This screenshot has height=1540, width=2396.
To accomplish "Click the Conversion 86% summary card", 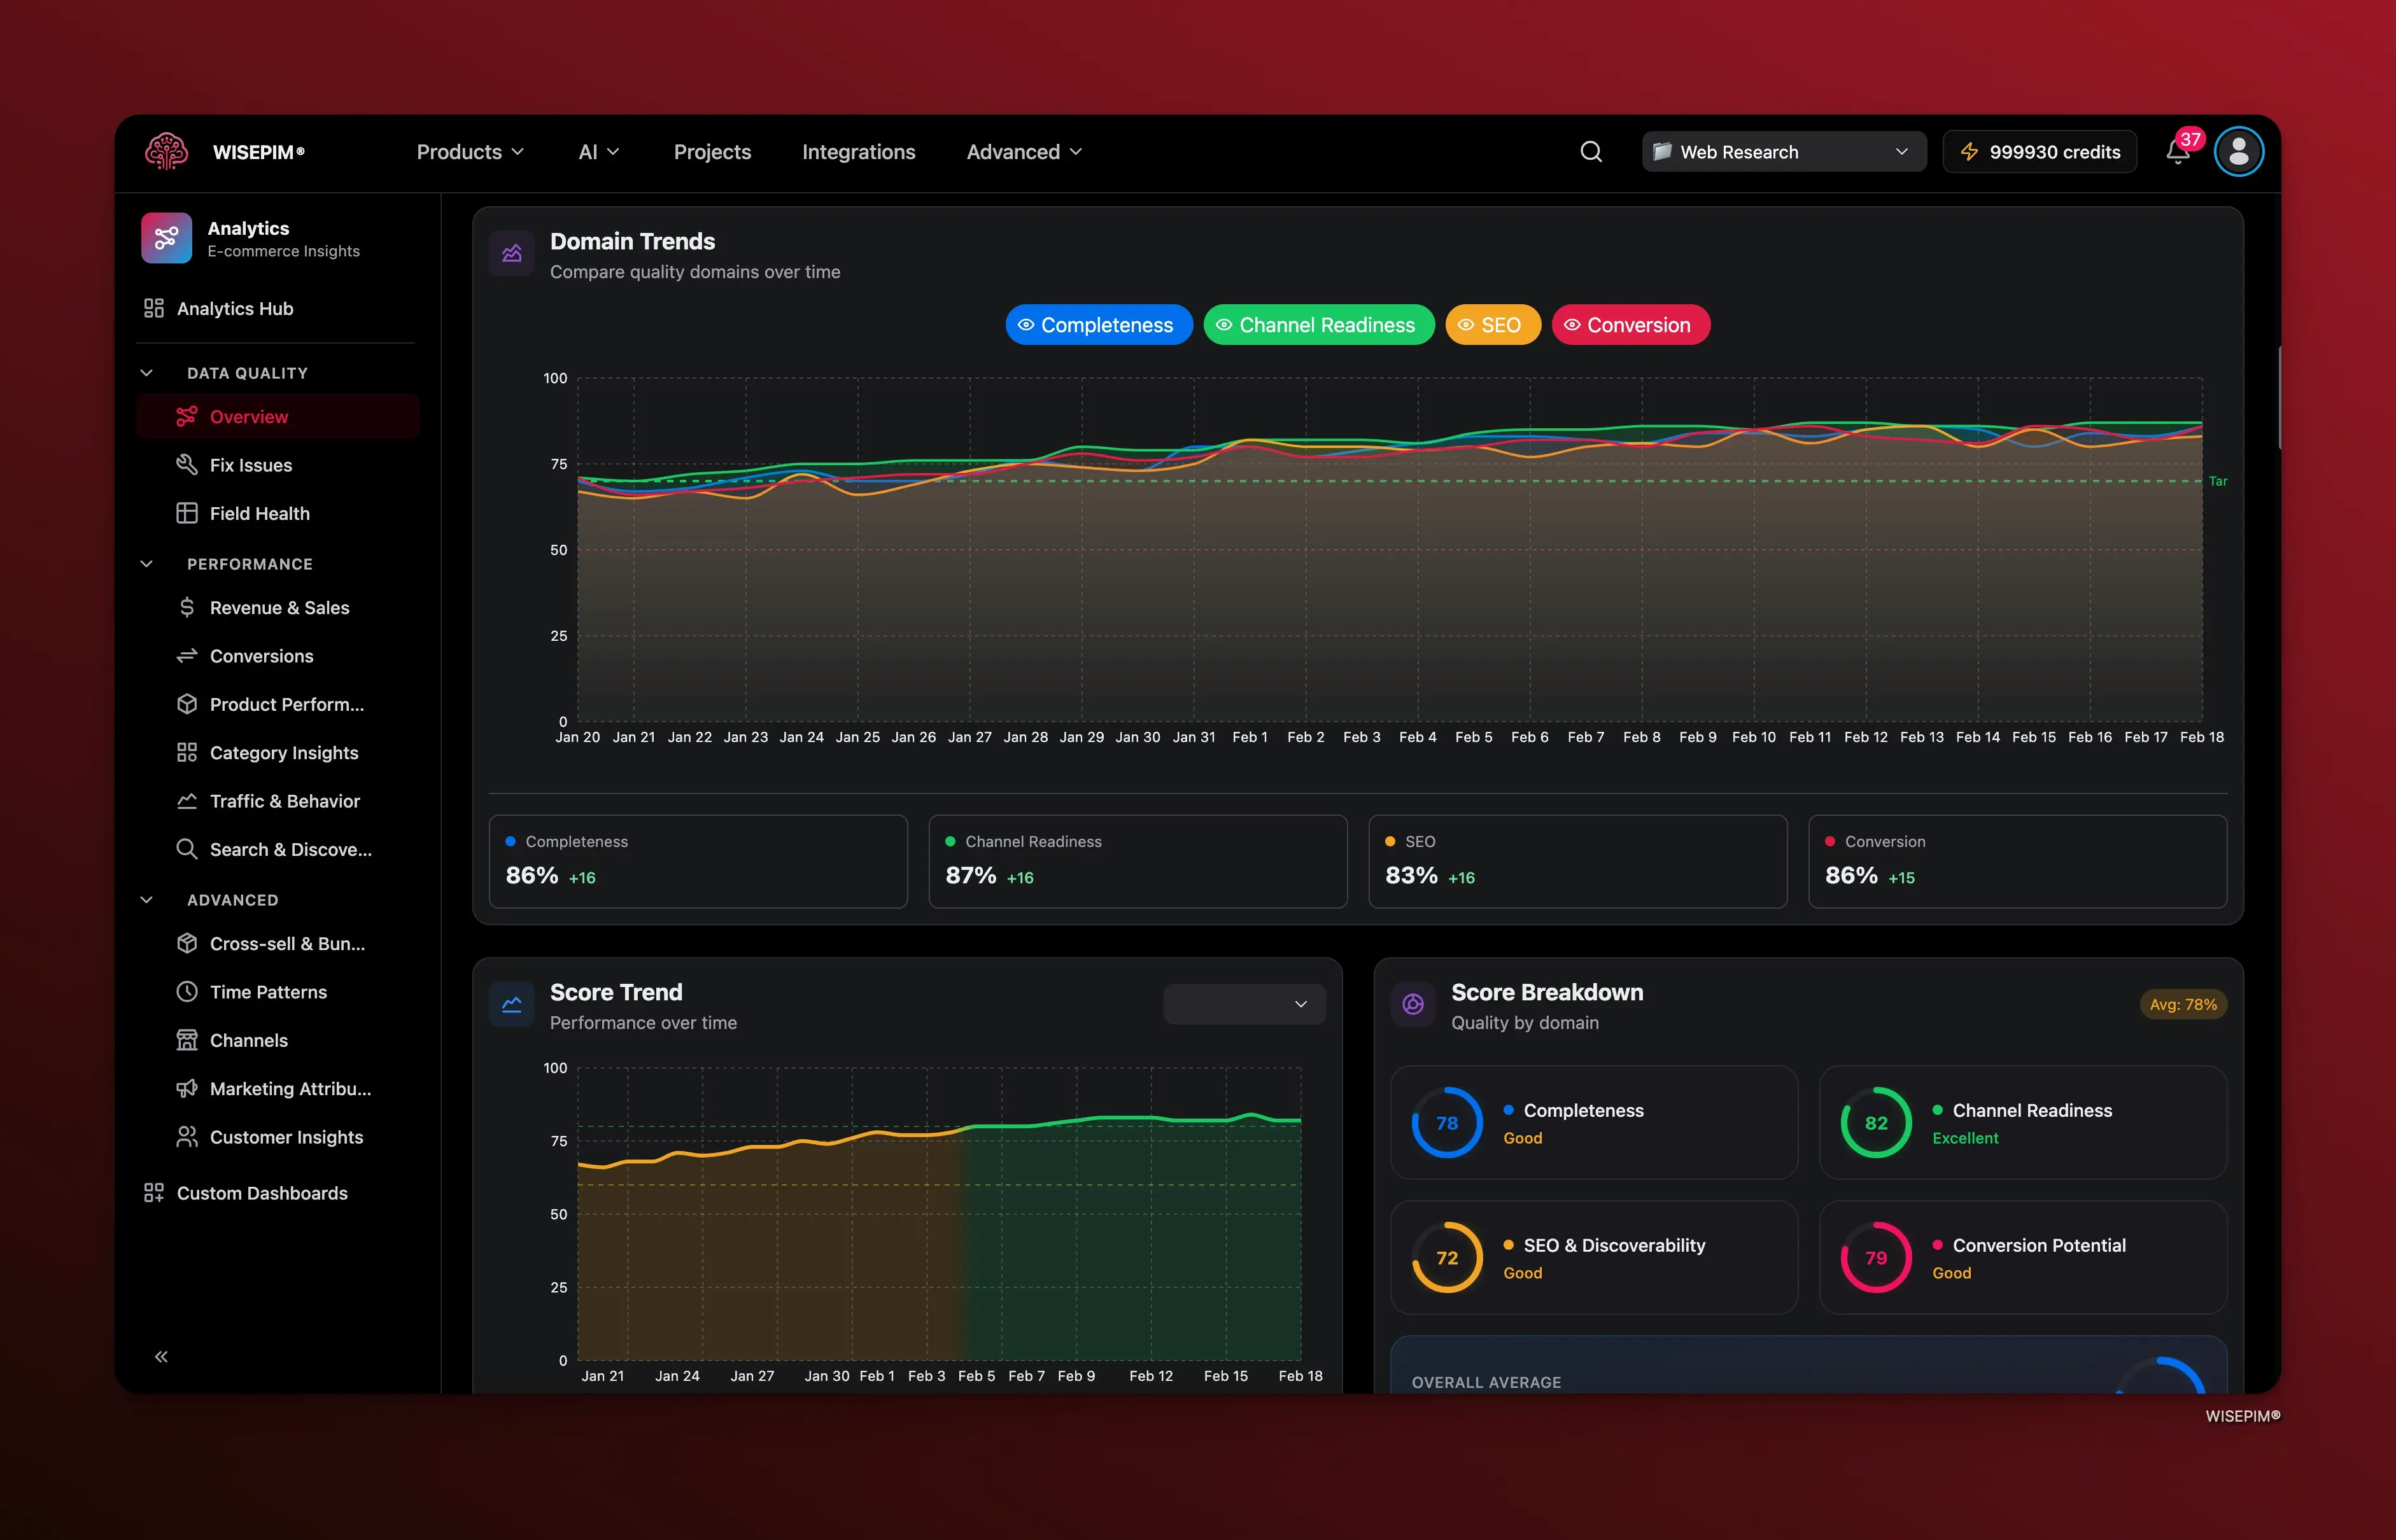I will tap(2016, 861).
